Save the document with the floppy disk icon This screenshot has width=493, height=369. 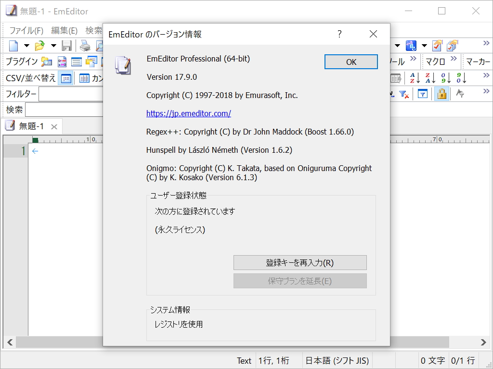[67, 46]
